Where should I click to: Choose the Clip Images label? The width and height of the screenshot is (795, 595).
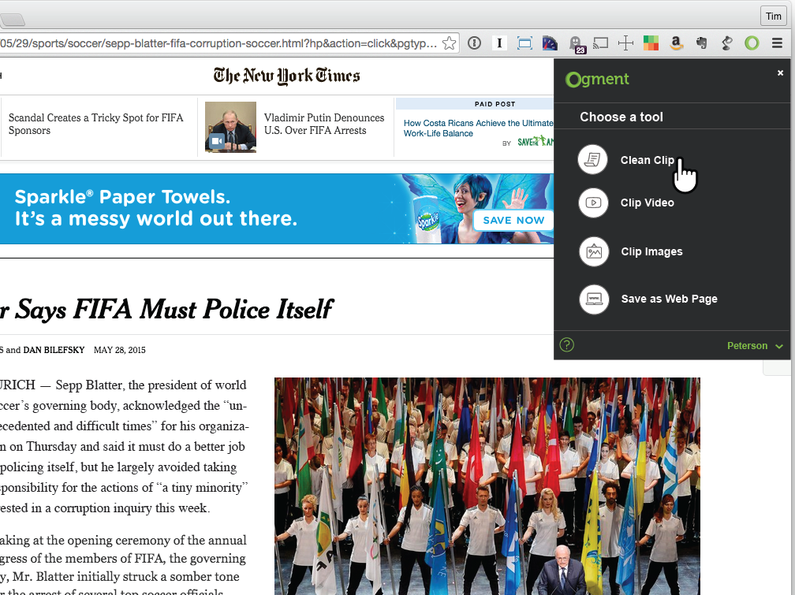[652, 252]
